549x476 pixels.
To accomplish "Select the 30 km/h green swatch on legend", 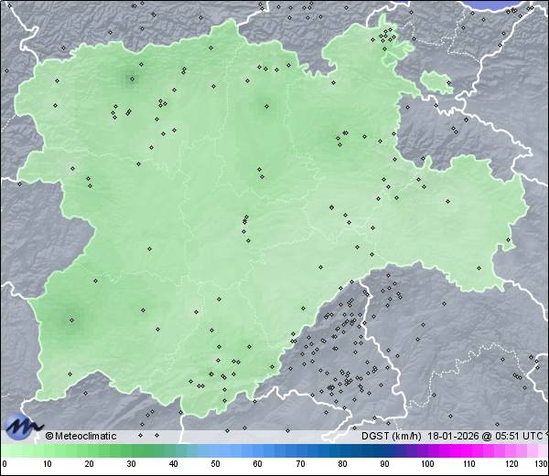I will (x=131, y=451).
